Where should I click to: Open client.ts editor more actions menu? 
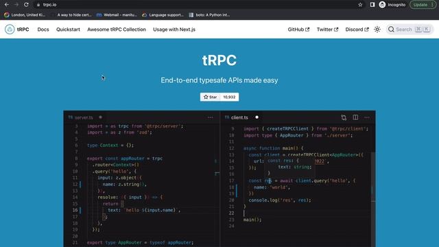[367, 117]
